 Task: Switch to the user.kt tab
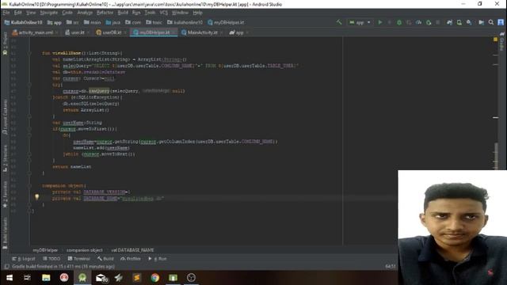pyautogui.click(x=75, y=32)
